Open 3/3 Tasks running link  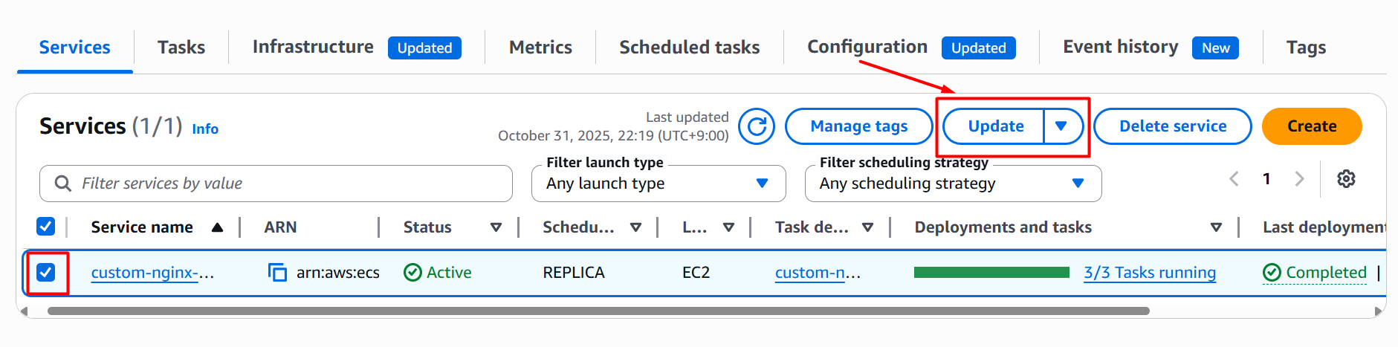[x=1149, y=273]
